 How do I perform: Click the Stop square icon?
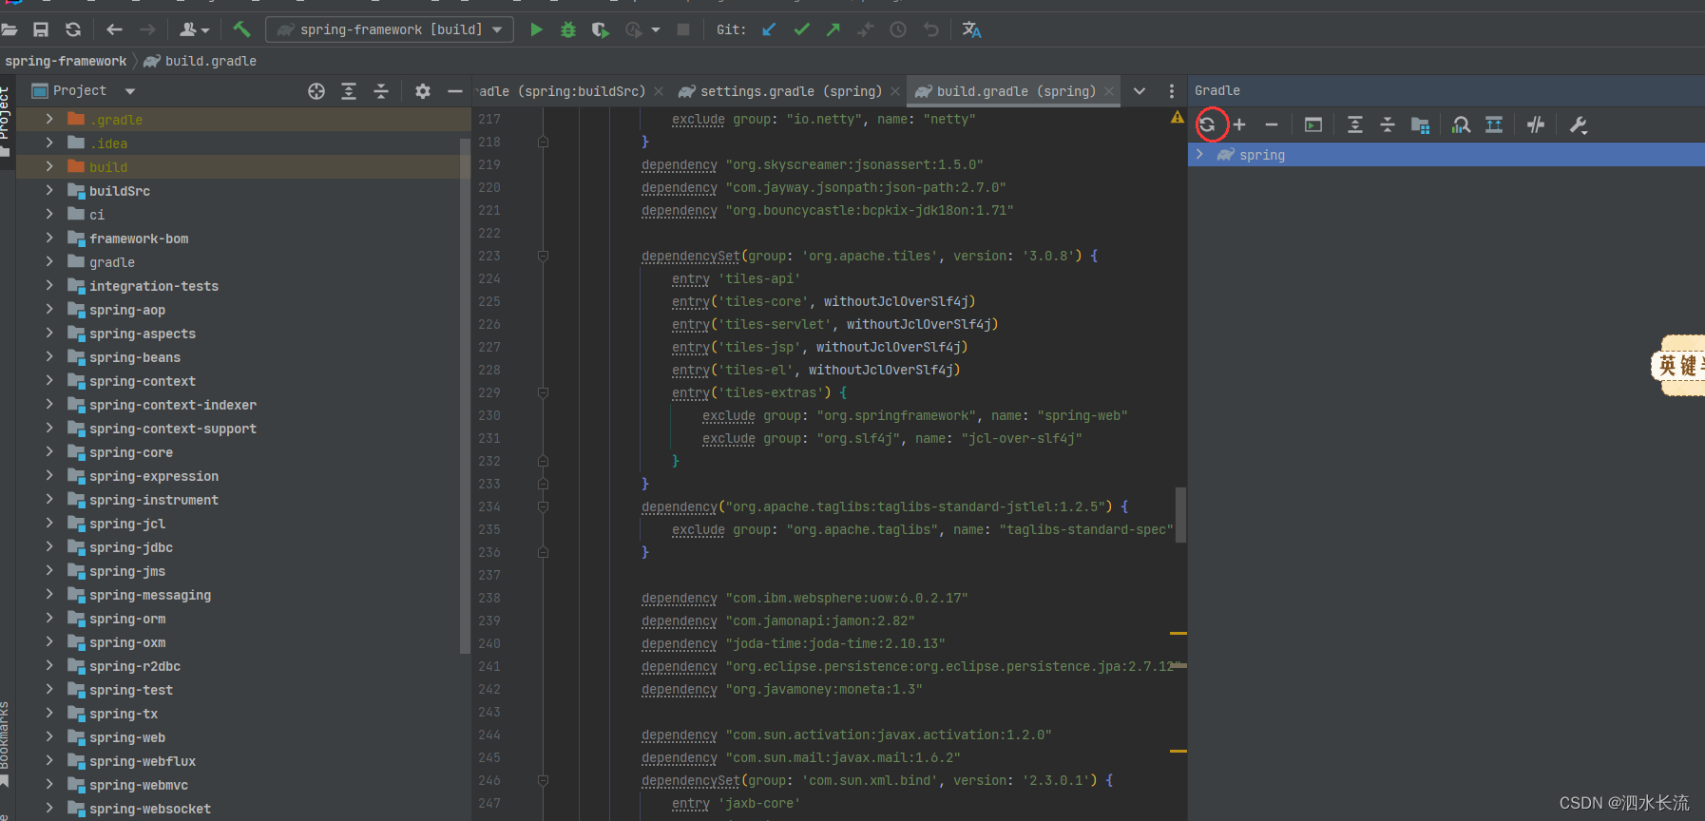(x=682, y=29)
